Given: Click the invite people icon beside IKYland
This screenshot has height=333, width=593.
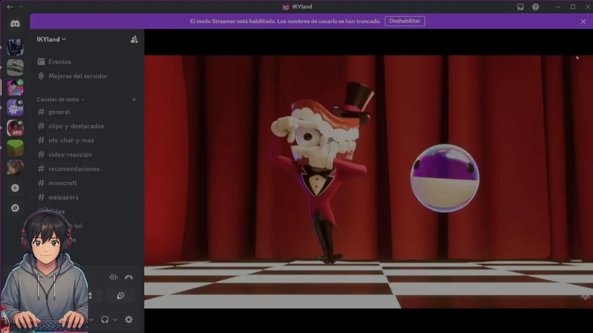Looking at the screenshot, I should 134,39.
